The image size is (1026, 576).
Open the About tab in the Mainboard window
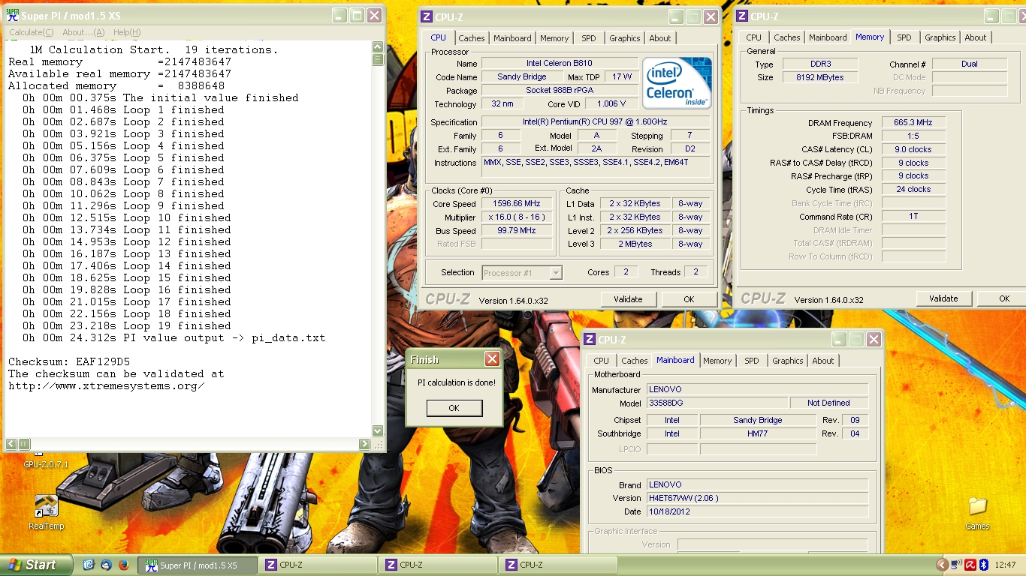[823, 361]
